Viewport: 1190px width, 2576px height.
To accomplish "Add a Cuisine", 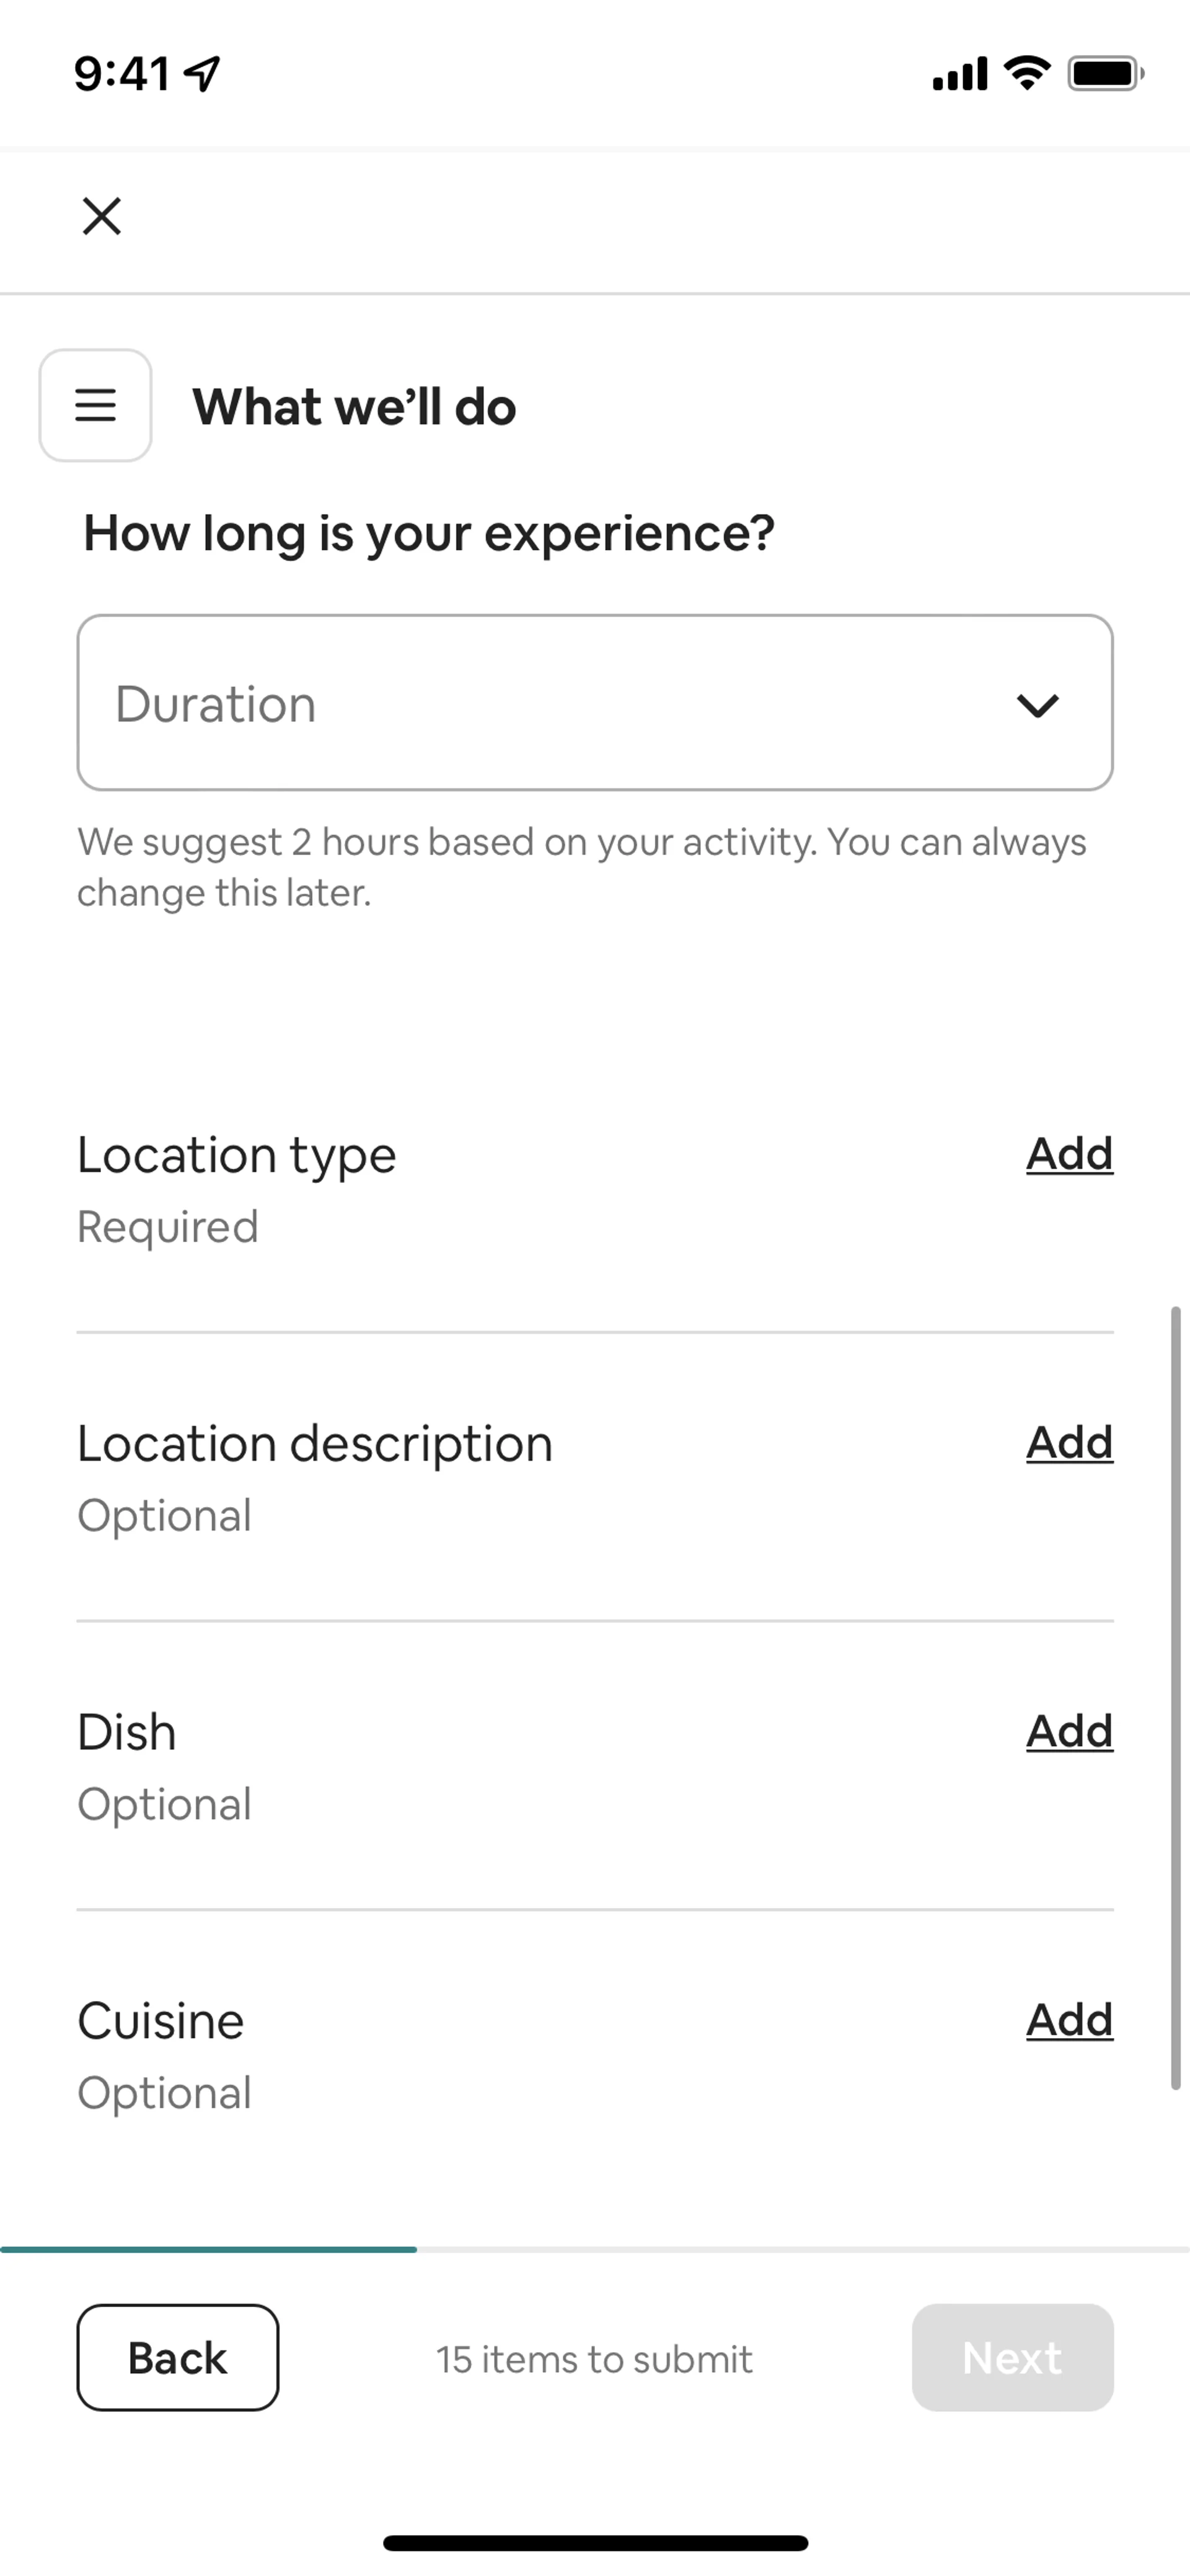I will click(x=1069, y=2020).
